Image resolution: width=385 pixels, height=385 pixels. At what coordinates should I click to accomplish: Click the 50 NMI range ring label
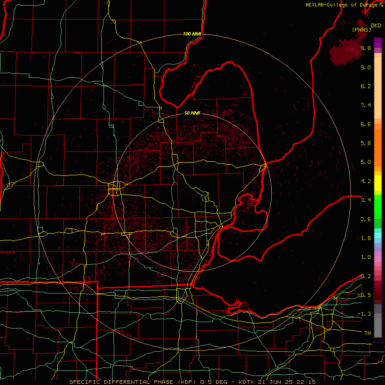(192, 113)
